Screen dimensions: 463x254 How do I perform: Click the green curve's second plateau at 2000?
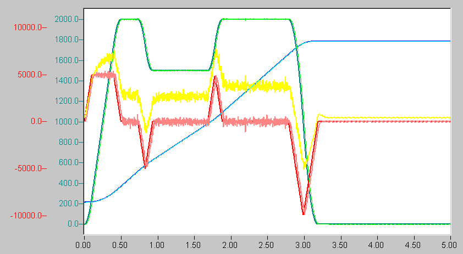(x=256, y=19)
